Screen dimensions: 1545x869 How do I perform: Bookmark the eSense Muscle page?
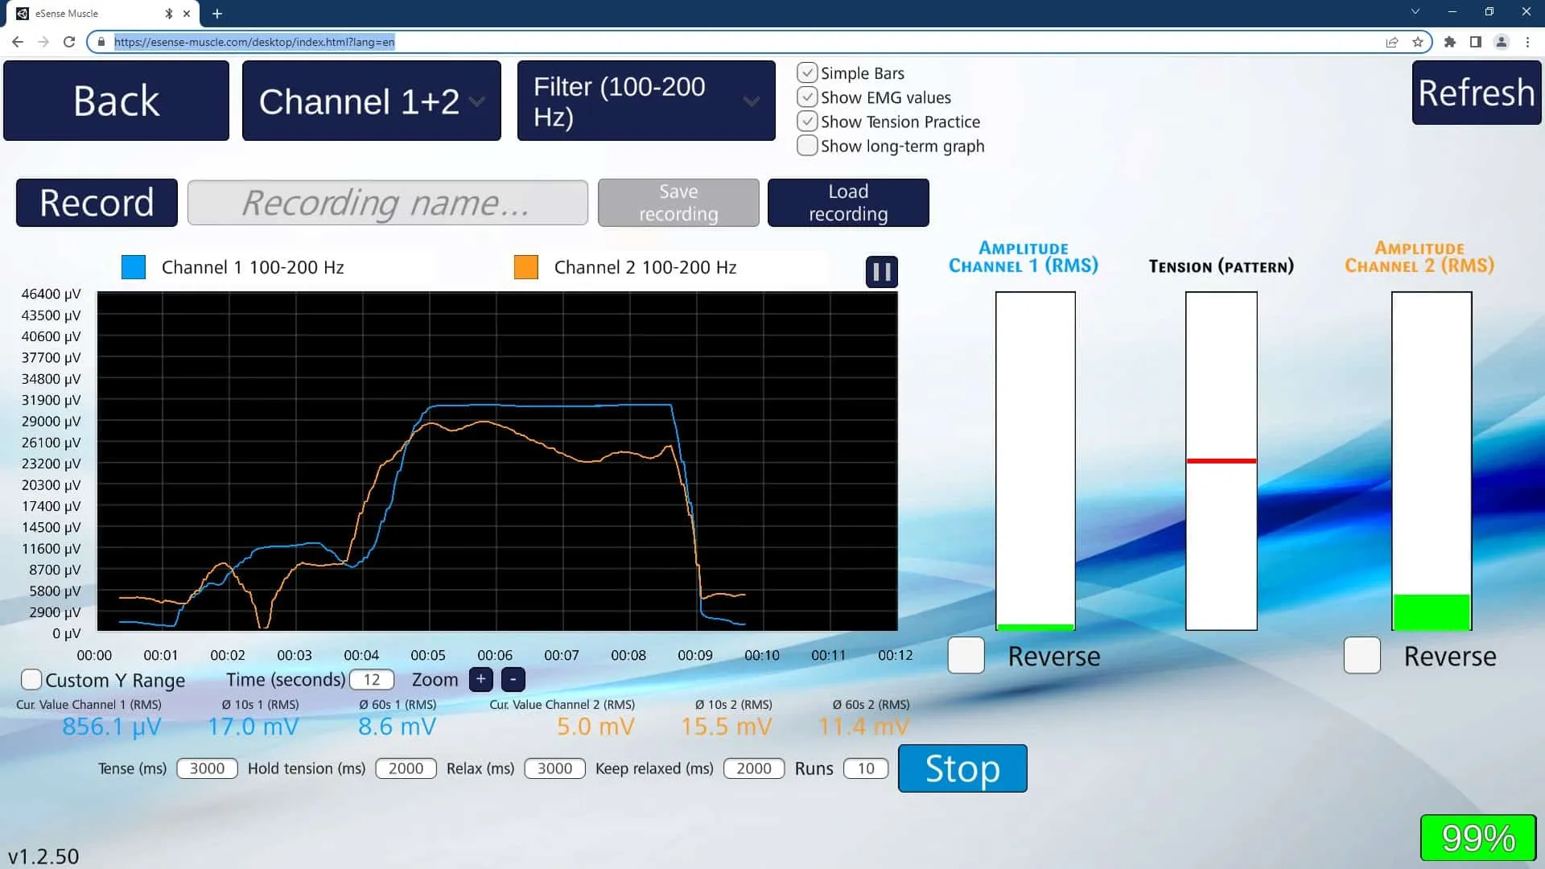click(1415, 42)
